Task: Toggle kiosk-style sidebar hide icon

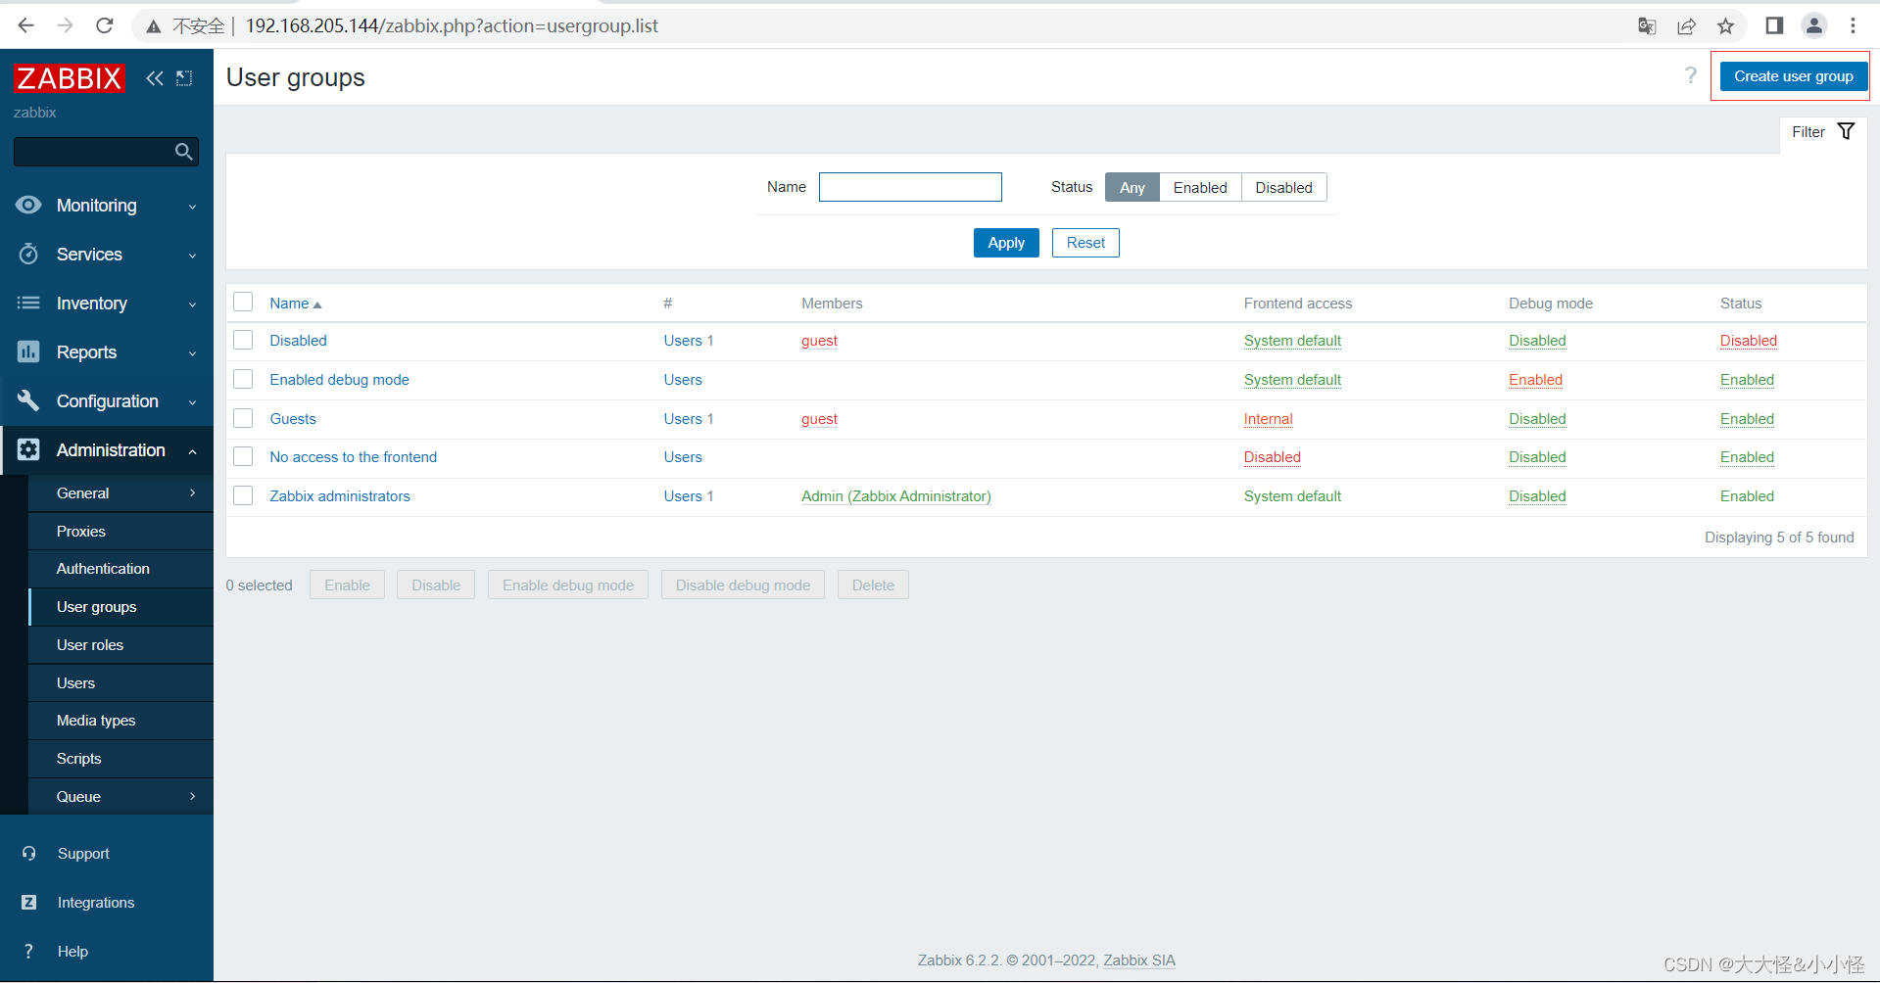Action: click(x=184, y=78)
